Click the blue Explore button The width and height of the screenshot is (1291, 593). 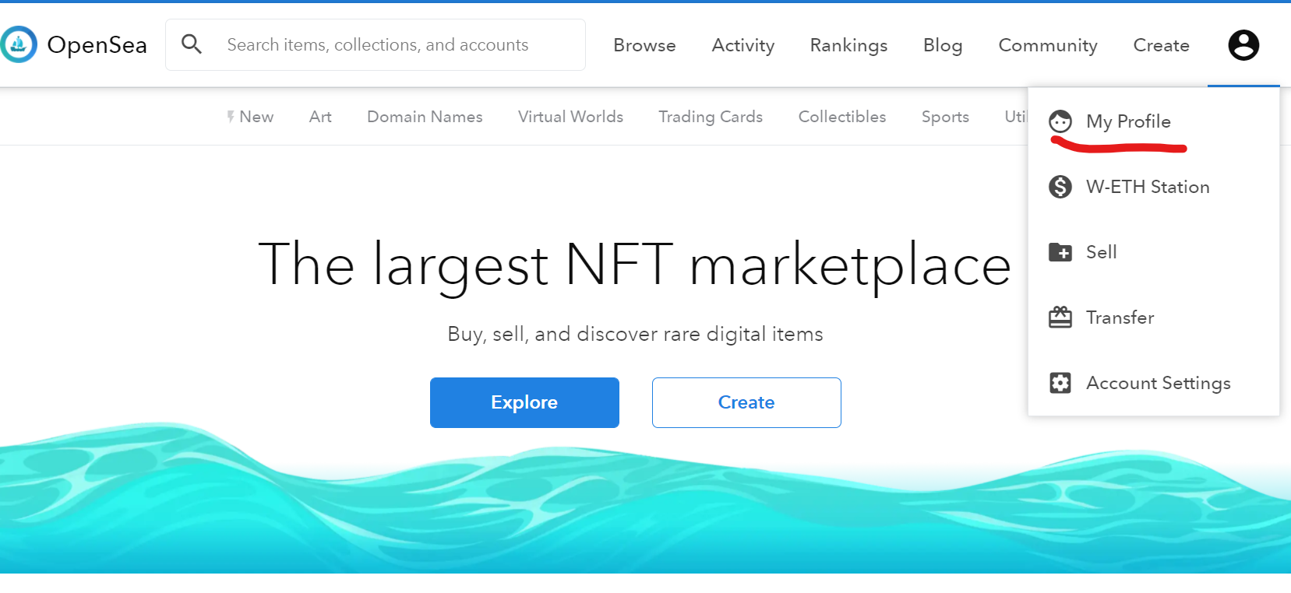click(x=524, y=402)
